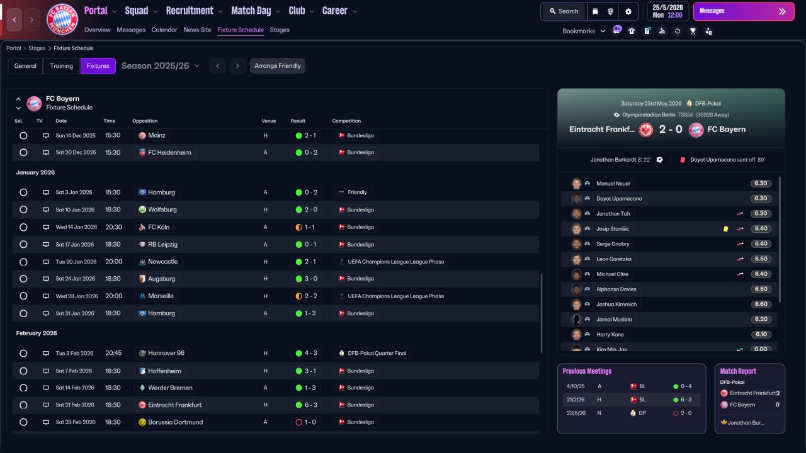
Task: Open the Squad dropdown menu
Action: [x=142, y=11]
